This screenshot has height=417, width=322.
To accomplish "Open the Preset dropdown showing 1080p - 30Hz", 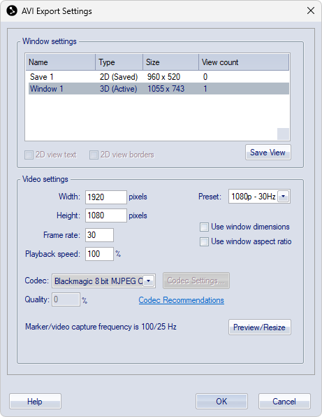I will click(284, 197).
